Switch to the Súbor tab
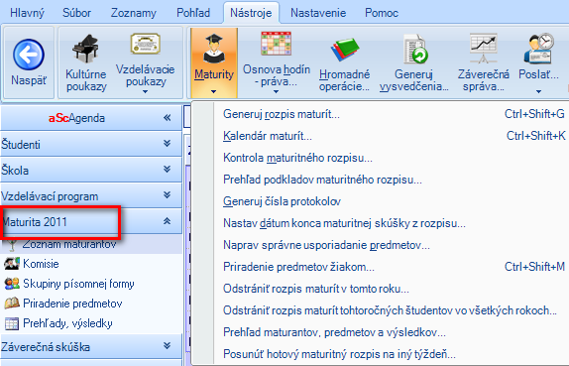 click(x=76, y=13)
